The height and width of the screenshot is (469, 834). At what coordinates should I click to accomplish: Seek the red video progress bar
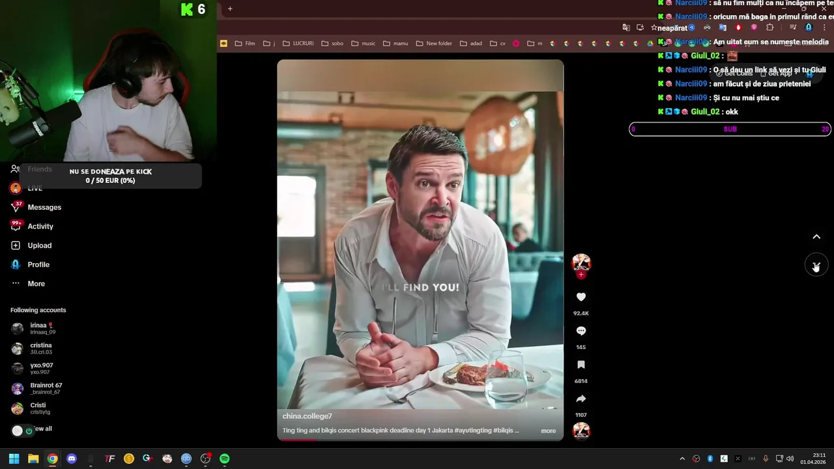pyautogui.click(x=420, y=440)
